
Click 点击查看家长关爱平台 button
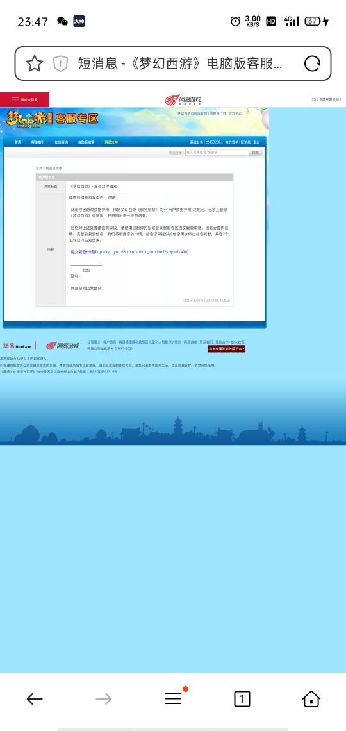click(x=226, y=349)
